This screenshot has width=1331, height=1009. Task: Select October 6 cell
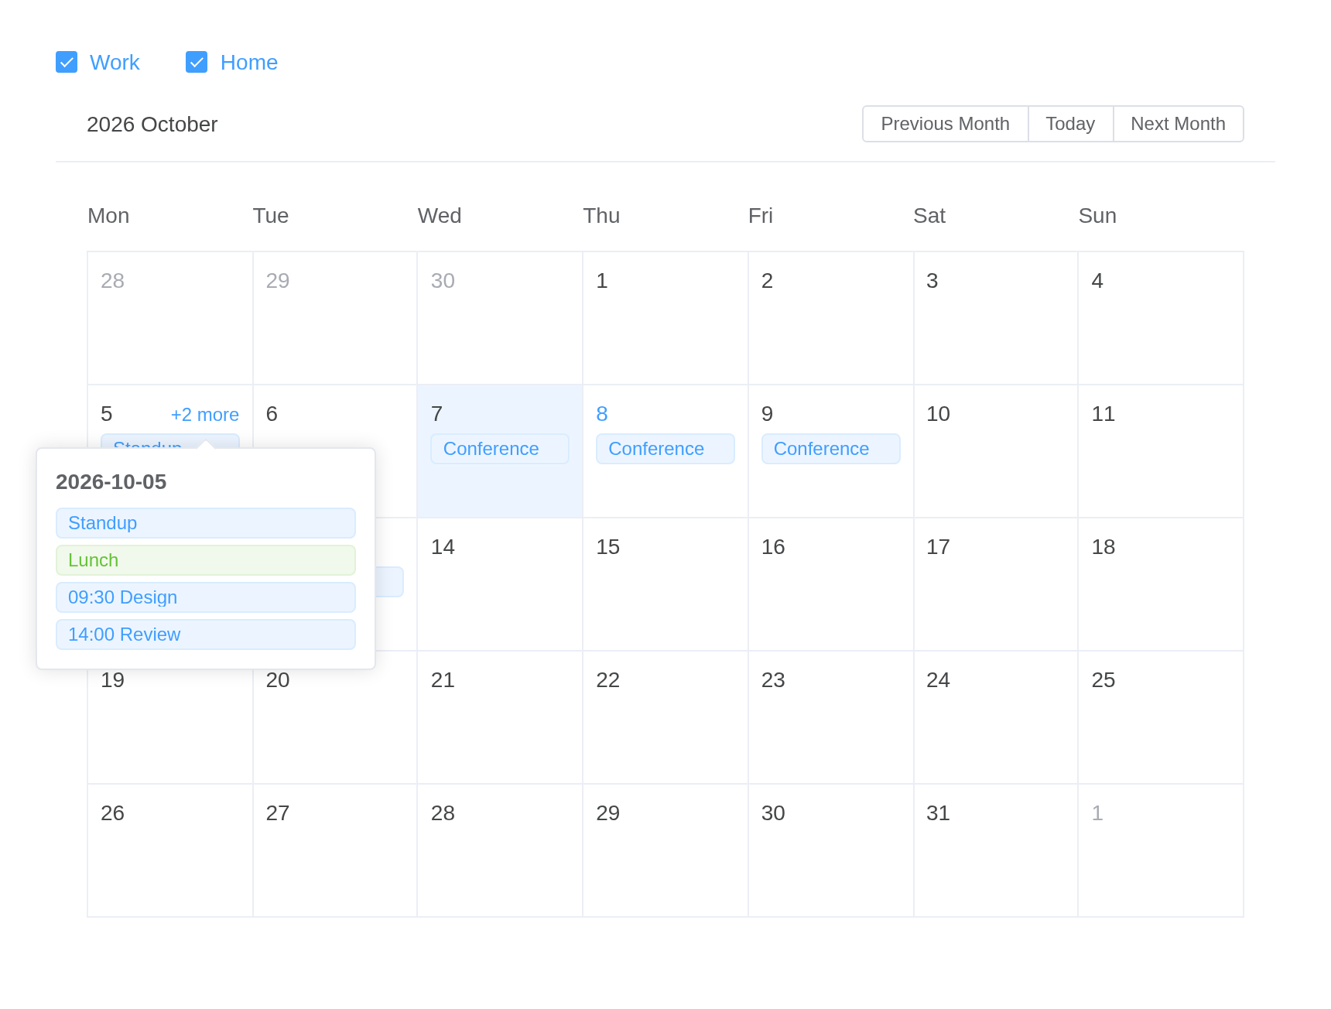pos(335,418)
